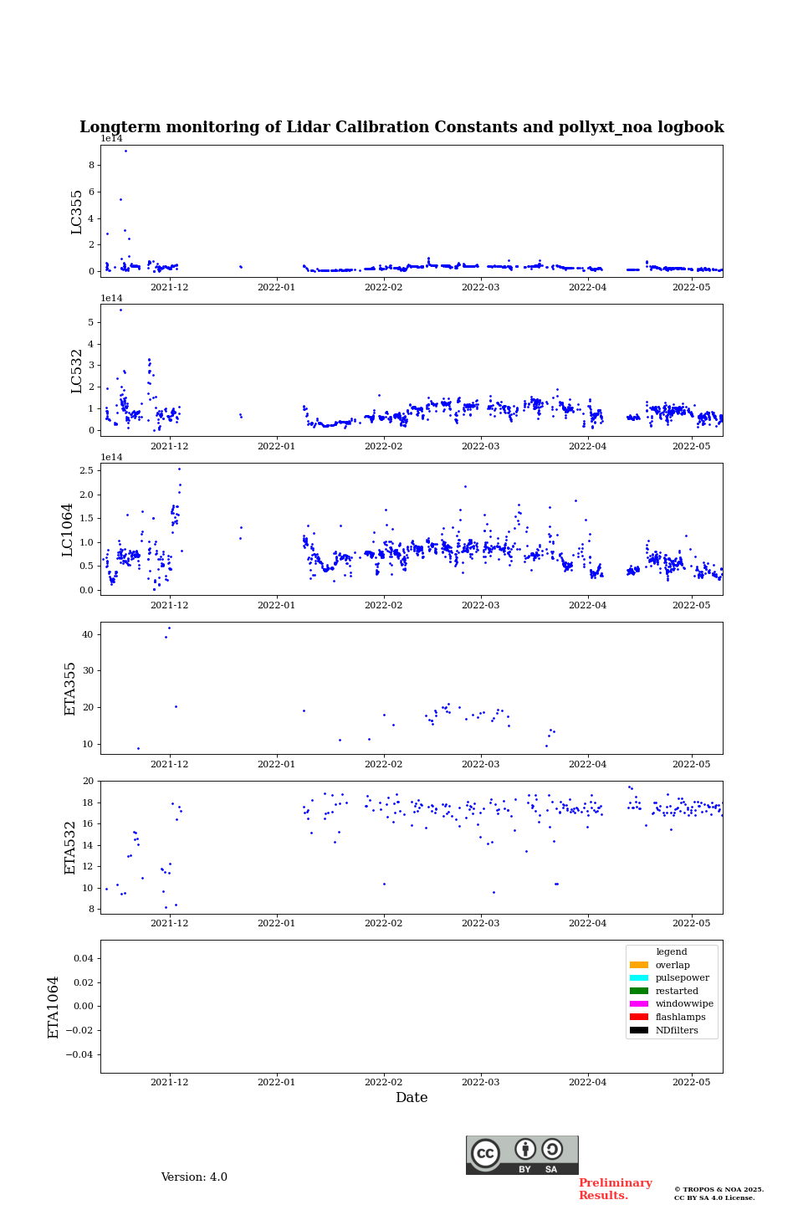Click the TROPOS & NOA 2025 copyright text
Viewport: 803px width, 1205px height.
pos(719,1189)
